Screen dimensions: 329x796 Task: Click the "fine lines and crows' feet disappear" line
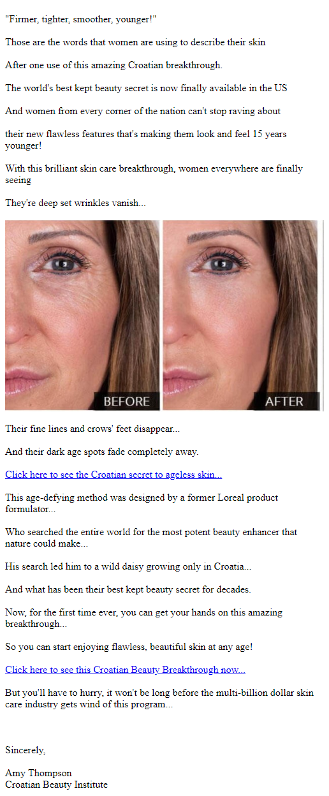click(92, 429)
